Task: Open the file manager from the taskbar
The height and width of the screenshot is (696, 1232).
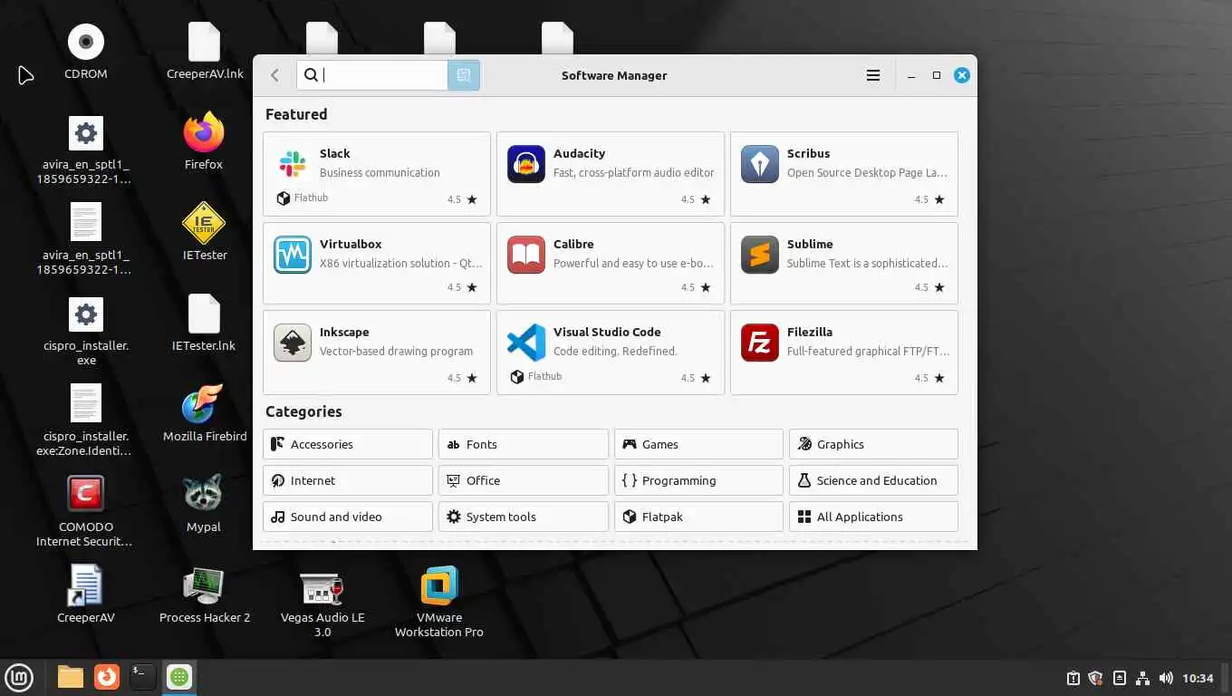Action: pyautogui.click(x=70, y=676)
